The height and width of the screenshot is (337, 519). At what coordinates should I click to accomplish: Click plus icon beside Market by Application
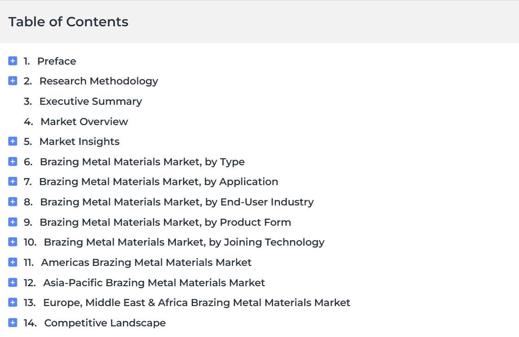12,181
